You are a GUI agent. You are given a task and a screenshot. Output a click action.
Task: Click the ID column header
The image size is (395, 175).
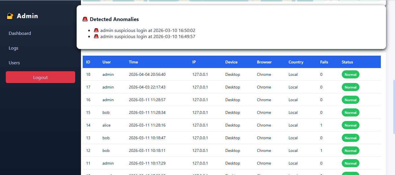[x=88, y=62]
